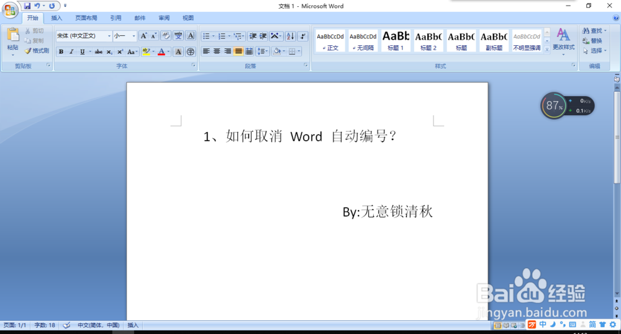The height and width of the screenshot is (334, 621).
Task: Apply 无间隔 style
Action: point(363,41)
